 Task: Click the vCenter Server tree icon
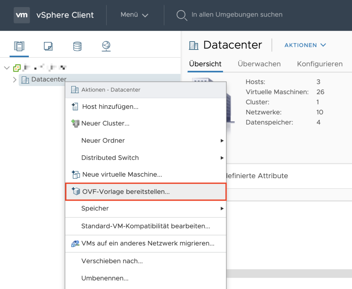click(17, 68)
